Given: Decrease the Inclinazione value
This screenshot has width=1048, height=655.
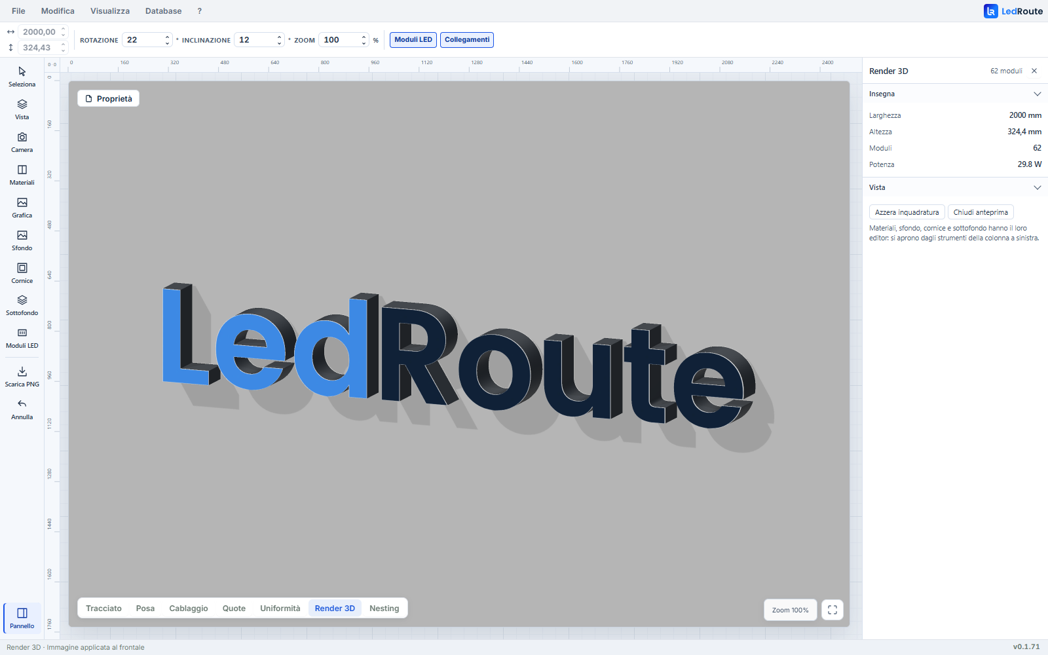Looking at the screenshot, I should tap(279, 43).
